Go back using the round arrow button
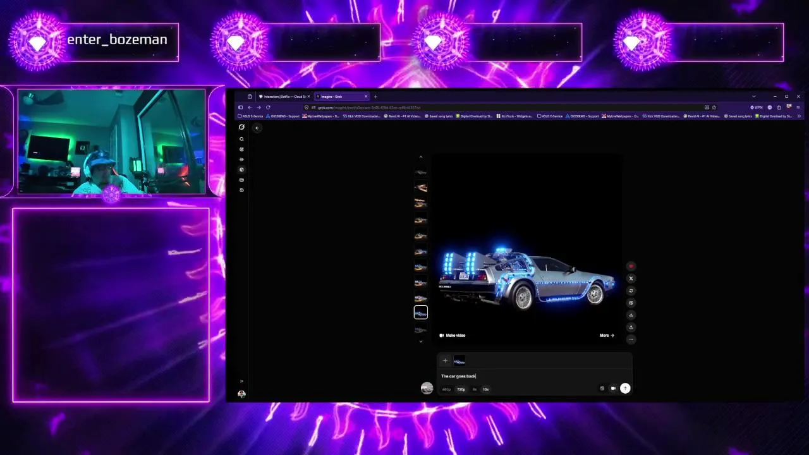 pos(257,128)
